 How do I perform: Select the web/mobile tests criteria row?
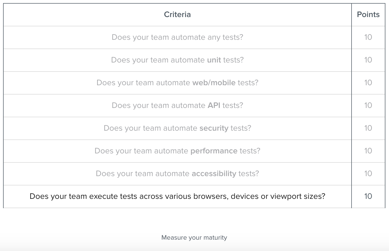tap(177, 83)
